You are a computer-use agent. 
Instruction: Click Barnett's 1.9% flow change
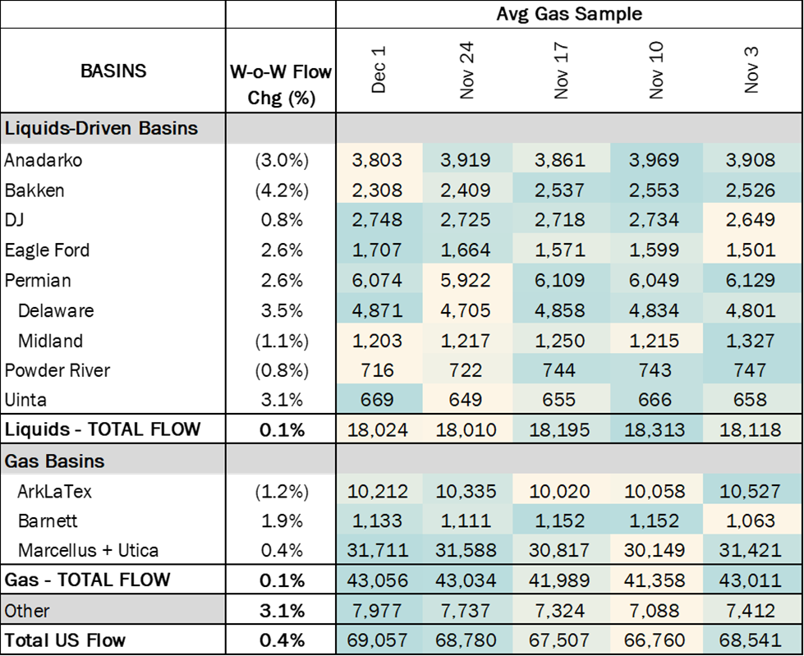click(x=282, y=521)
